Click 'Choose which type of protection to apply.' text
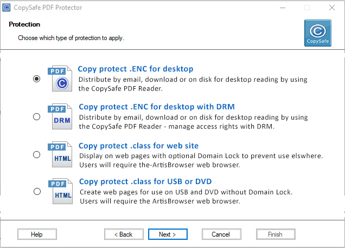The image size is (345, 248). [71, 38]
